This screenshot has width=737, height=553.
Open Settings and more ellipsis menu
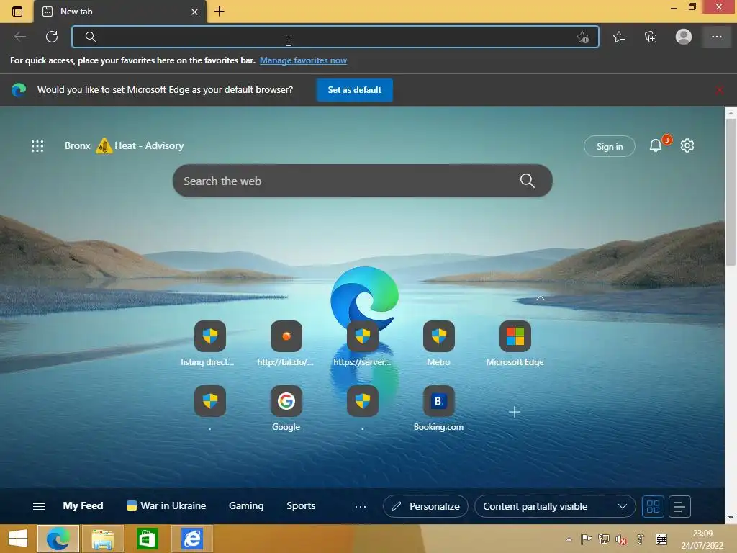tap(716, 37)
